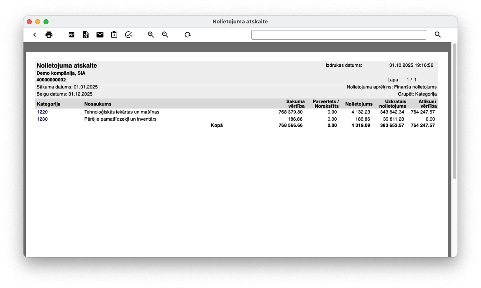The width and height of the screenshot is (481, 288).
Task: Export the report to Excel file
Action: 86,35
